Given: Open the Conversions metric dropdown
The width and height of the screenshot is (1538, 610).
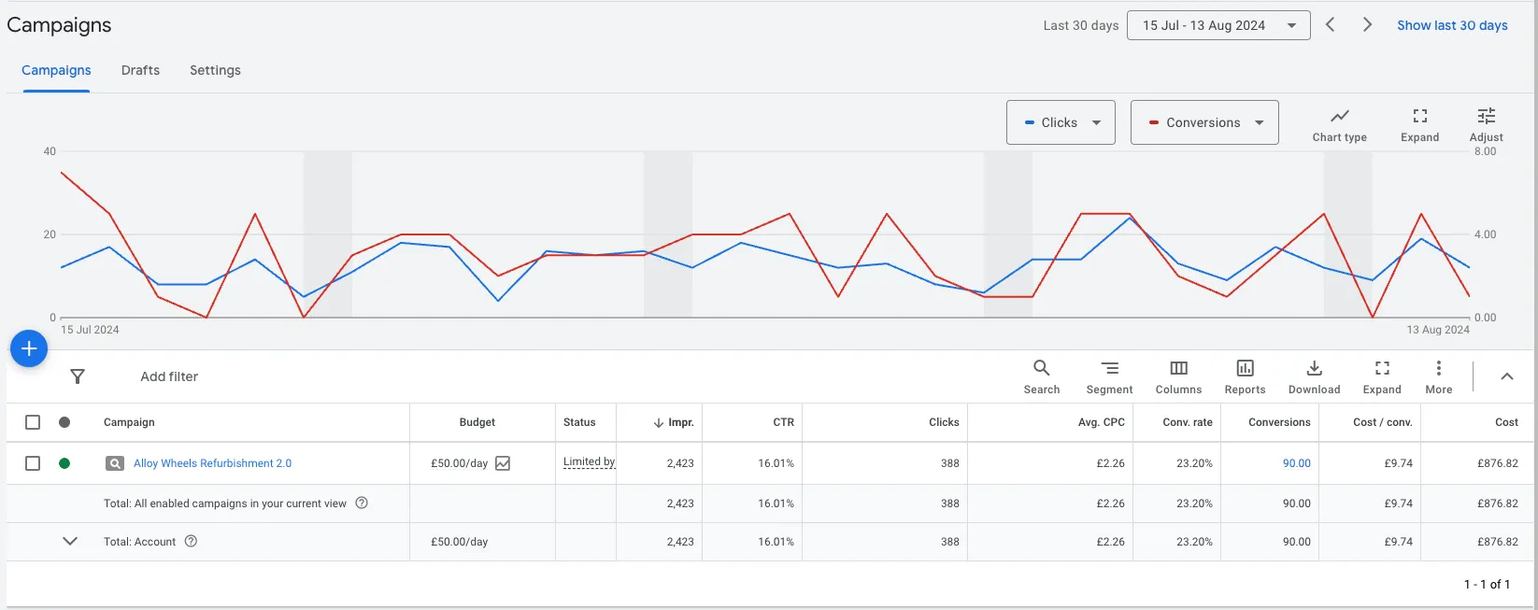Looking at the screenshot, I should click(1204, 122).
